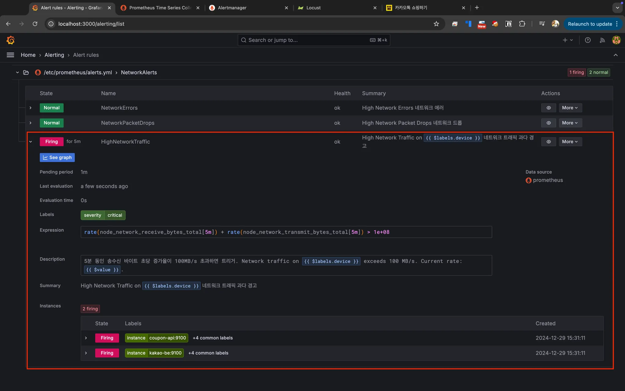Click the See graph button
625x391 pixels.
tap(57, 157)
